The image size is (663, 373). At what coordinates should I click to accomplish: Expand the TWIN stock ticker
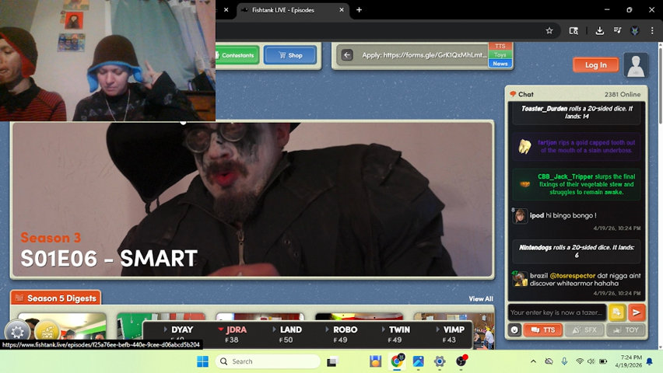click(x=395, y=333)
